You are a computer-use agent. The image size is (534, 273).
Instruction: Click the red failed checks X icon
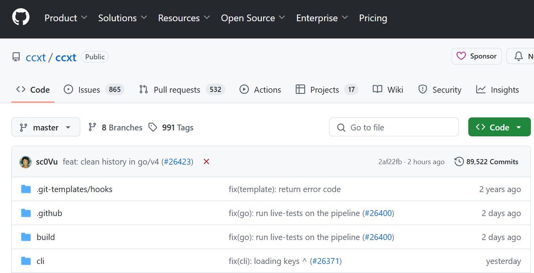[206, 161]
